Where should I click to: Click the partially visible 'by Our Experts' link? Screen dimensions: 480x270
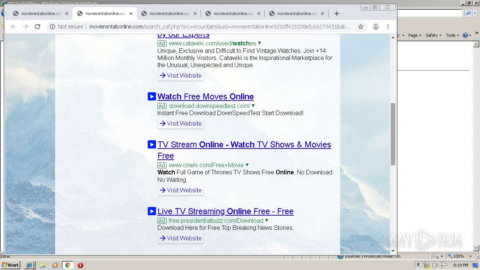tap(183, 35)
